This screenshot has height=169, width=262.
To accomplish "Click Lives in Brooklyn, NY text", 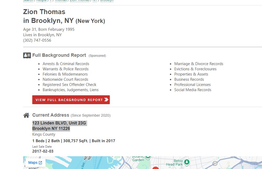I will click(x=42, y=35).
